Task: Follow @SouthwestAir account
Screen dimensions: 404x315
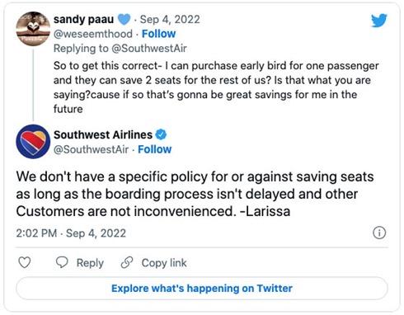Action: click(x=155, y=149)
